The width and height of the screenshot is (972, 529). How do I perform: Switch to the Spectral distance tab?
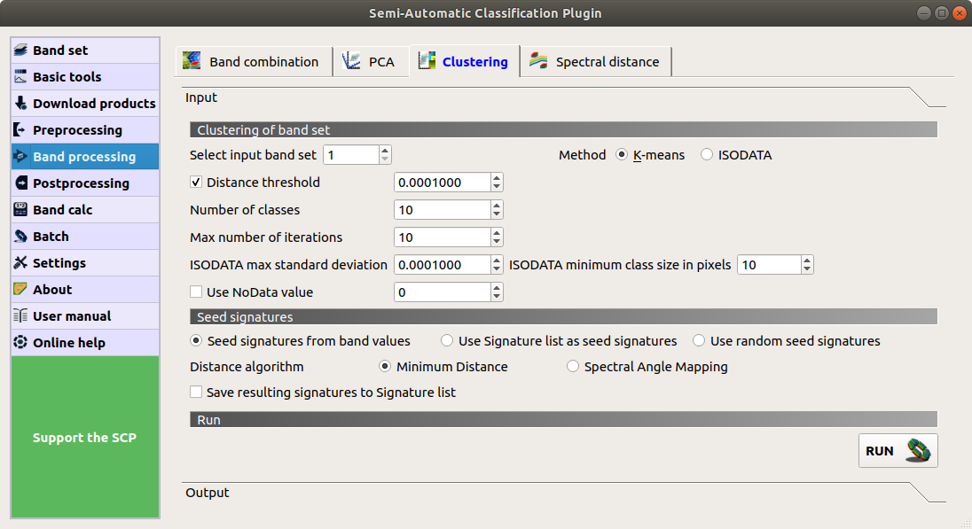tap(596, 62)
